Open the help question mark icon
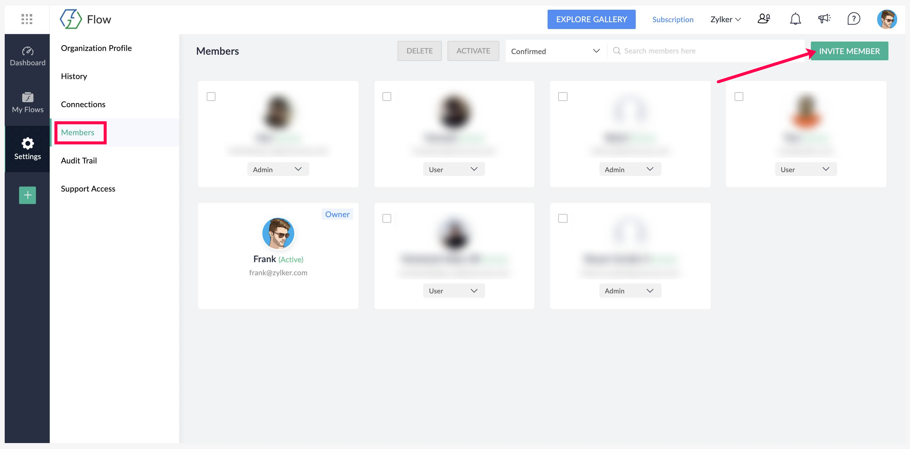The image size is (910, 449). [x=853, y=19]
